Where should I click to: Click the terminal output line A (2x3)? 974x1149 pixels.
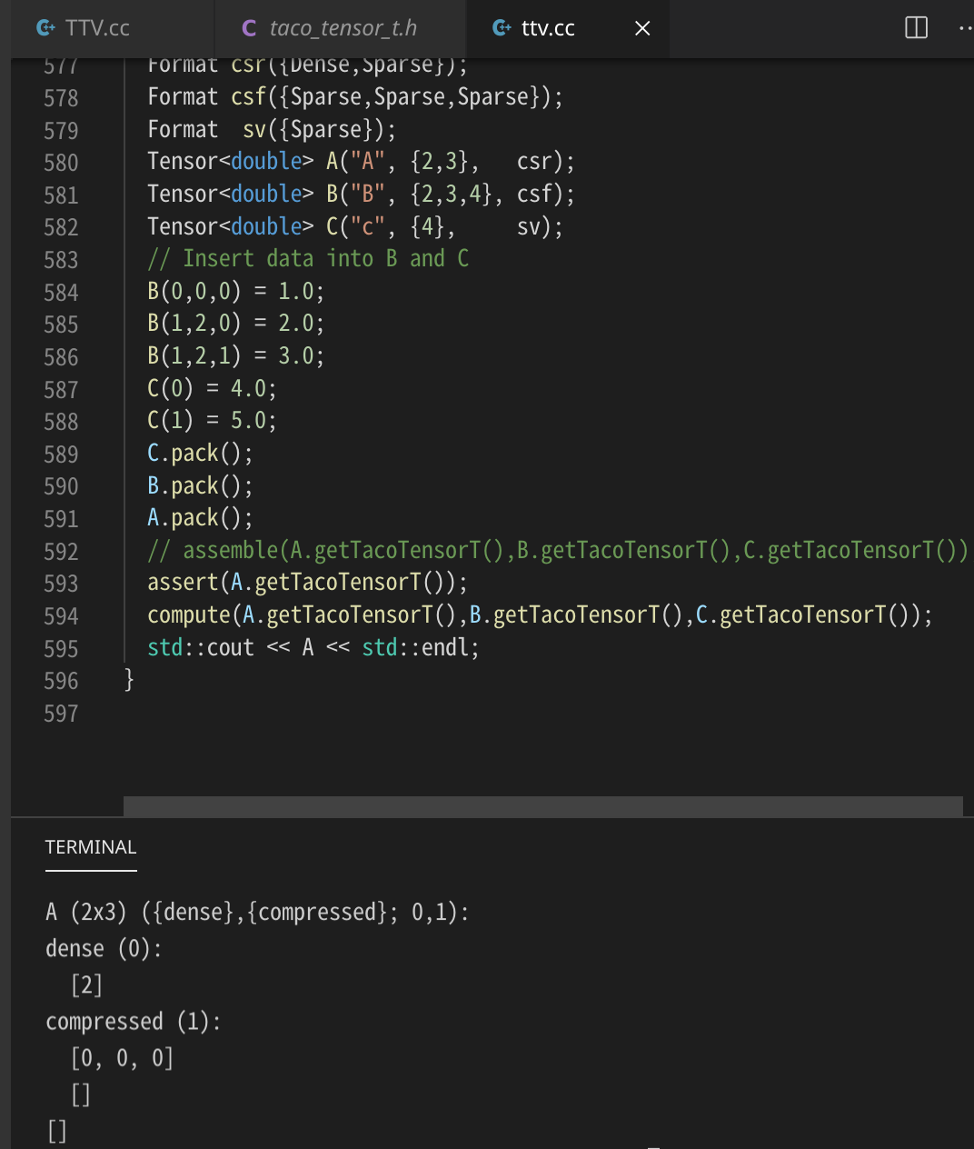click(257, 912)
